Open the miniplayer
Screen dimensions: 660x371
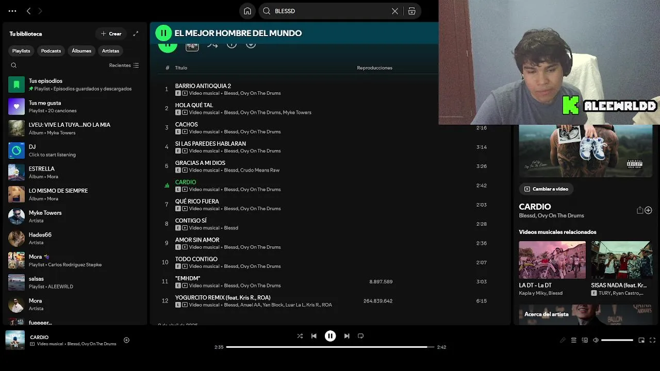click(641, 340)
